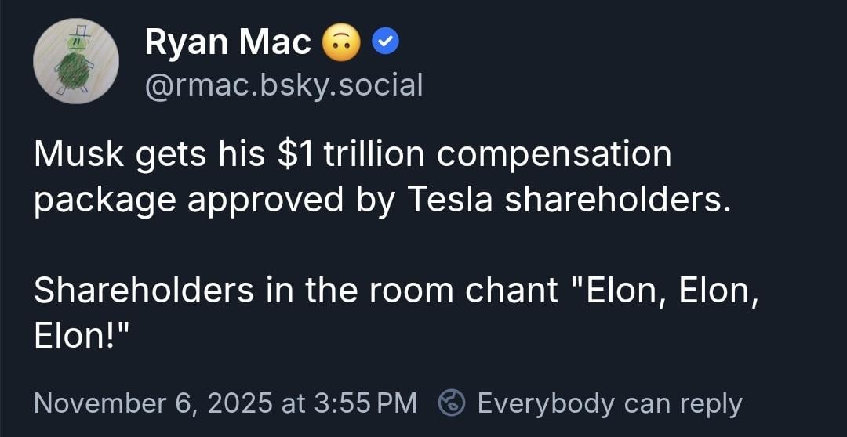Click the blue verified checkmark badge
The height and width of the screenshot is (437, 847).
(385, 43)
